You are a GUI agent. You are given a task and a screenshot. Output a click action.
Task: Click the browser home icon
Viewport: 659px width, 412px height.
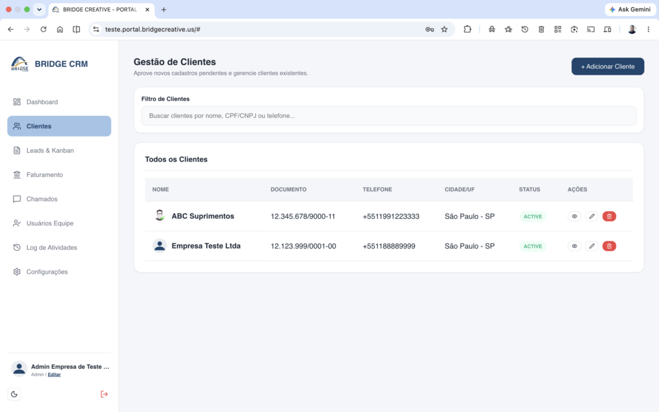tap(60, 30)
